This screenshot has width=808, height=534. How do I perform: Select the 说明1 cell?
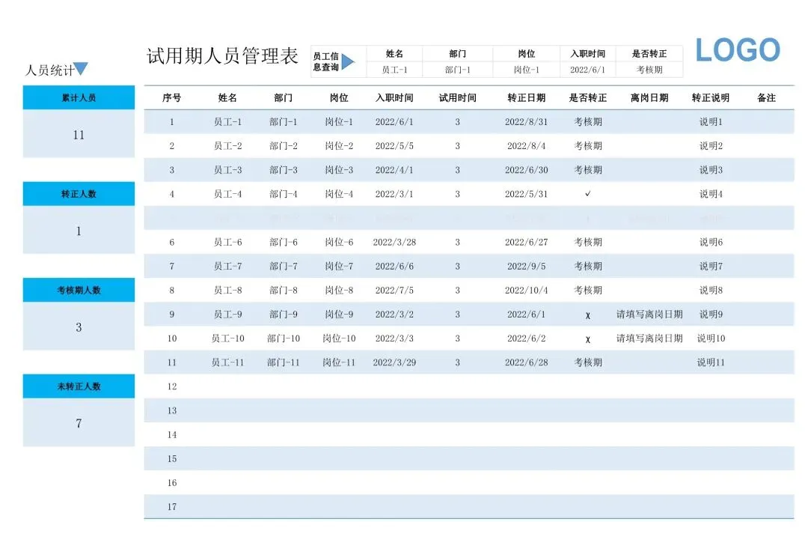(711, 122)
